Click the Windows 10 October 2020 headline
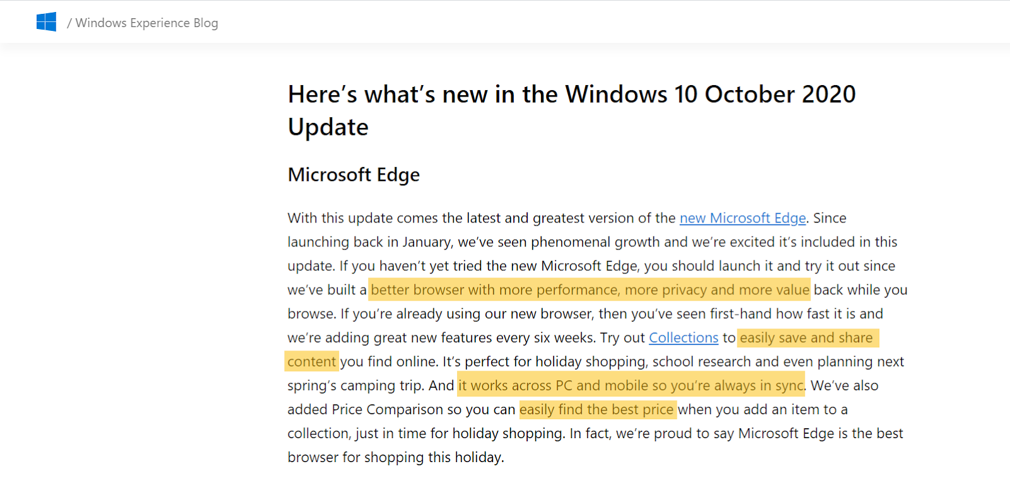Image resolution: width=1010 pixels, height=493 pixels. (571, 95)
